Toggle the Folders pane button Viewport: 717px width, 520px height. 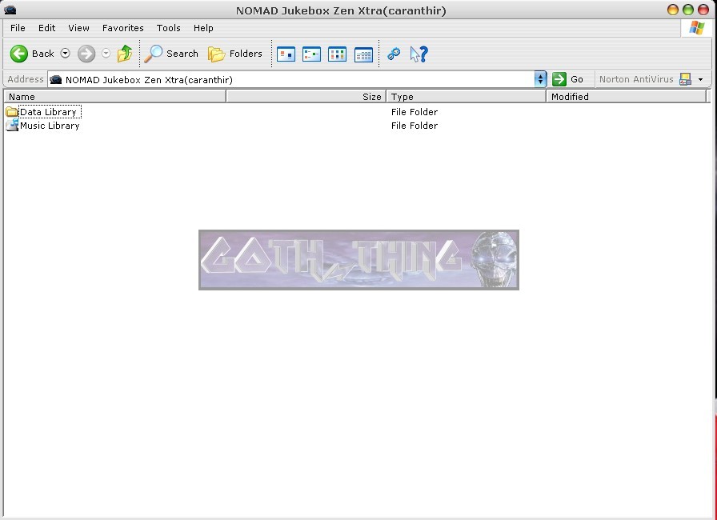(x=235, y=54)
